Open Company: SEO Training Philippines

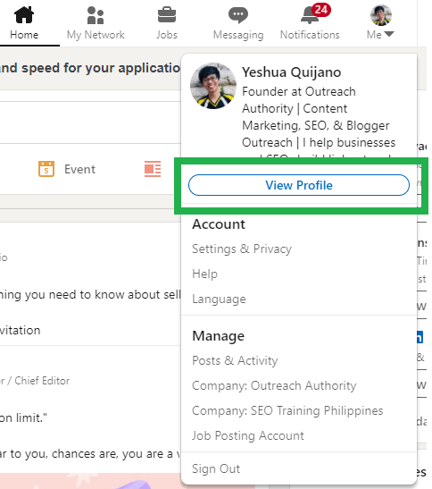click(x=287, y=410)
